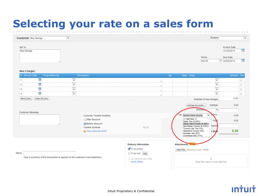Click the Customer Message text area
The image size is (262, 196).
[x=39, y=120]
